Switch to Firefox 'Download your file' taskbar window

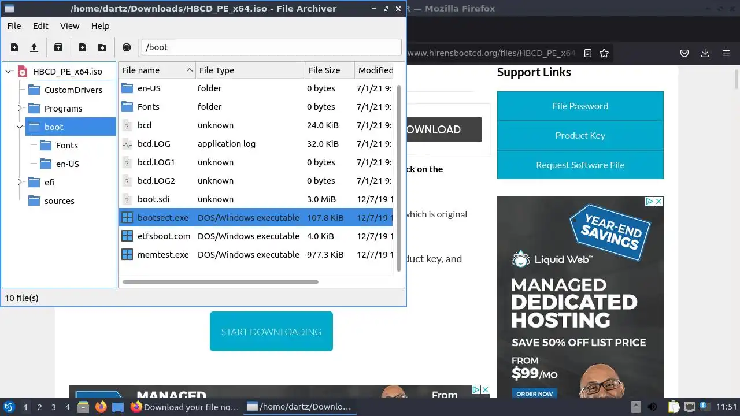(184, 407)
